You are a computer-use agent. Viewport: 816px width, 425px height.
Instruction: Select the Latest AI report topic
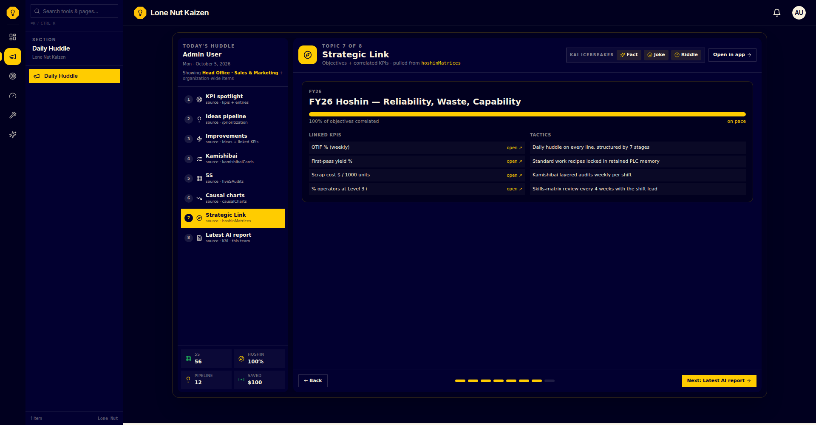click(x=233, y=238)
